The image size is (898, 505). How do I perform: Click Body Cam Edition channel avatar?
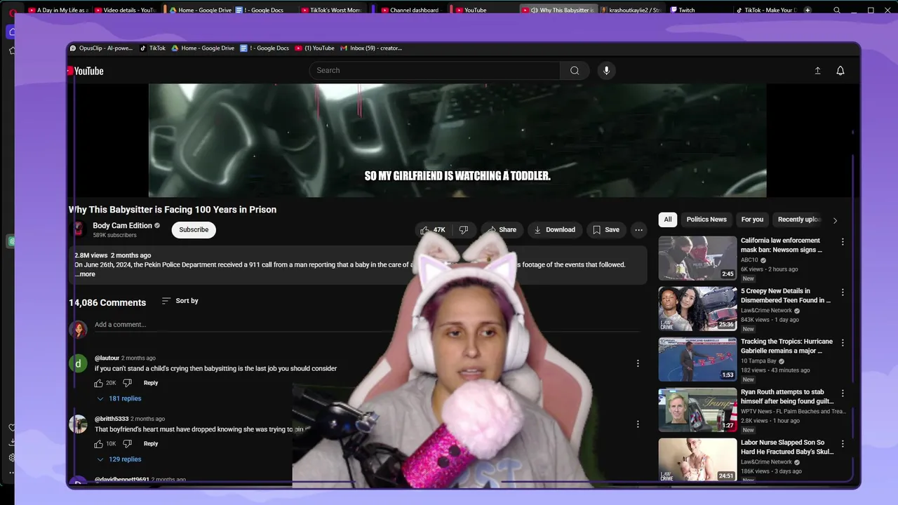(79, 229)
